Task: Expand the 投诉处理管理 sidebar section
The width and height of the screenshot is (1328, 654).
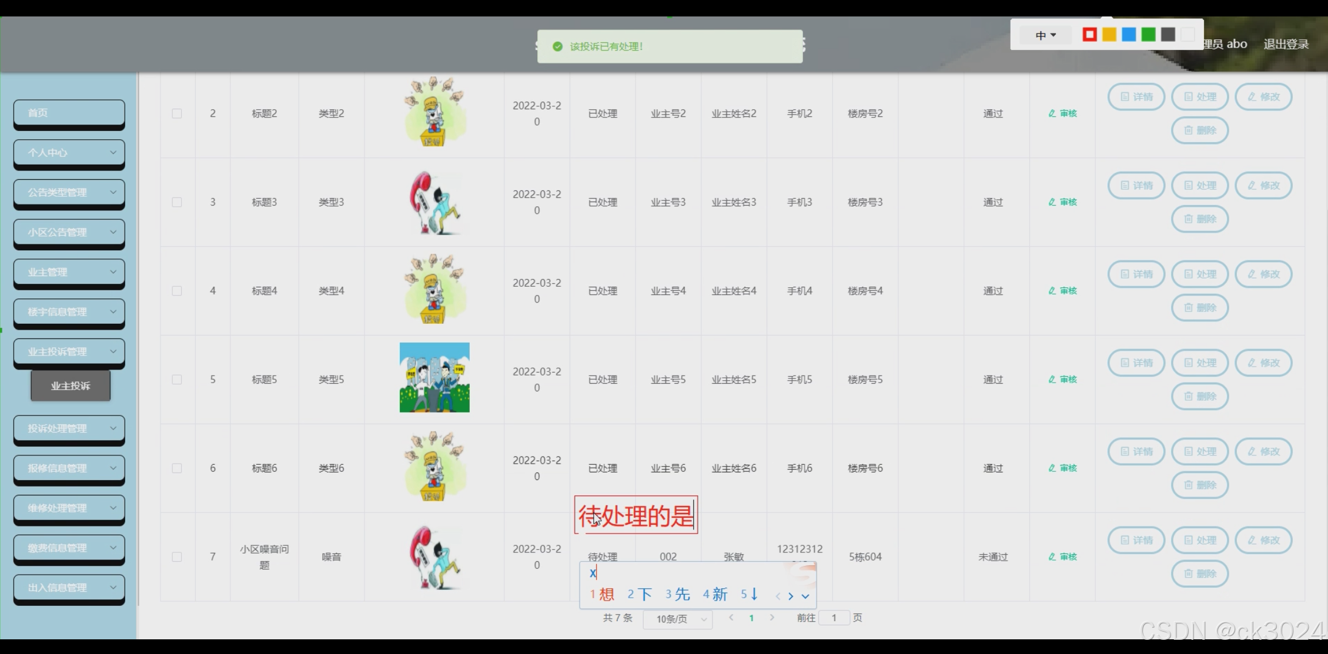Action: (x=69, y=429)
